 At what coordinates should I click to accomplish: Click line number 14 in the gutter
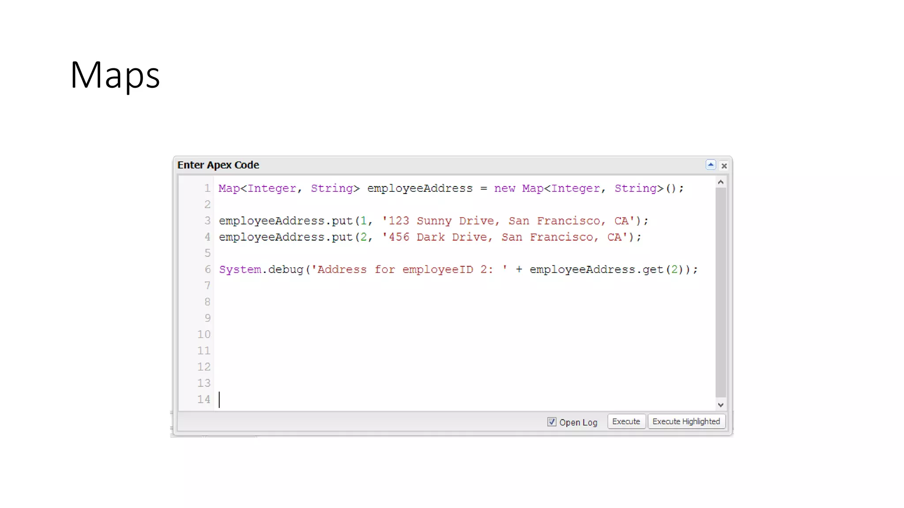204,400
